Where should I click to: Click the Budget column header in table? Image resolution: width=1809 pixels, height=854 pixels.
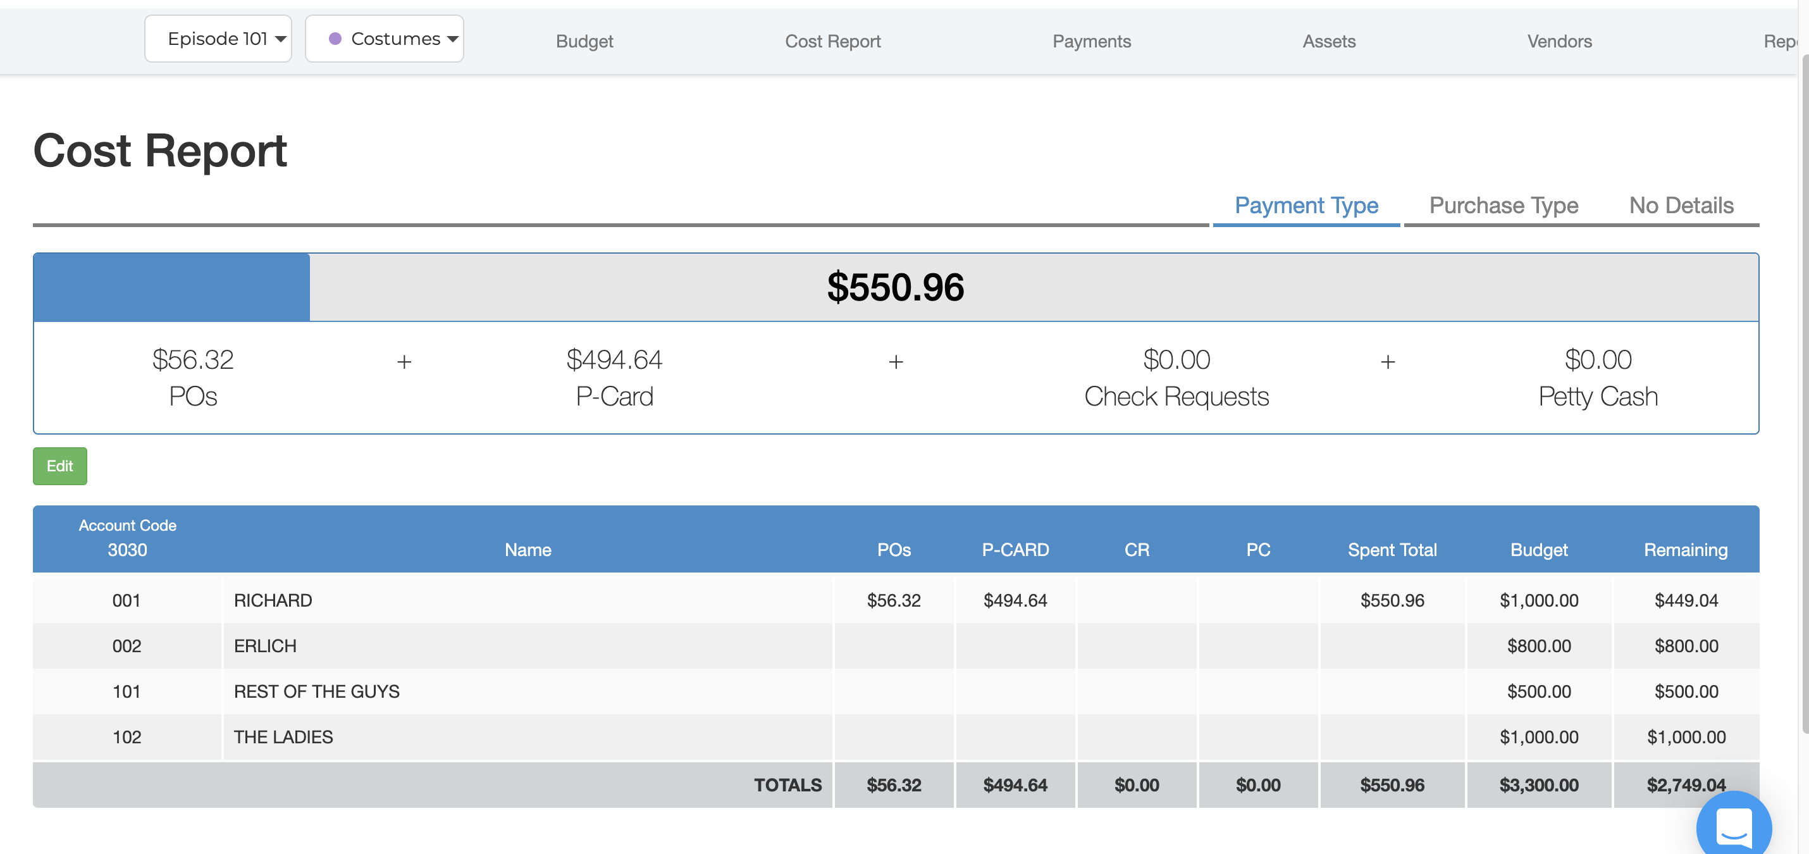coord(1539,550)
